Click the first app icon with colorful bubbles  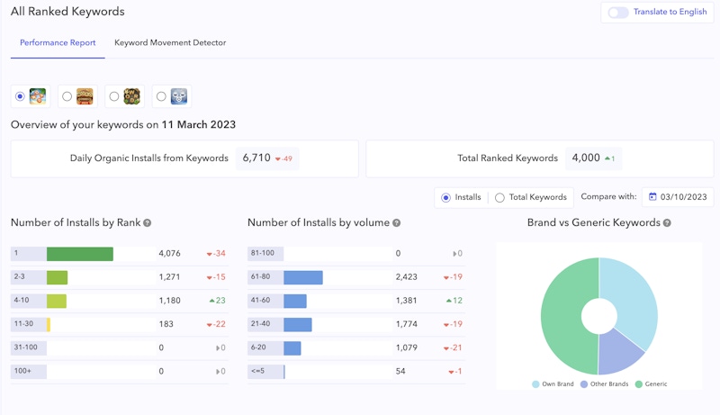click(x=38, y=96)
